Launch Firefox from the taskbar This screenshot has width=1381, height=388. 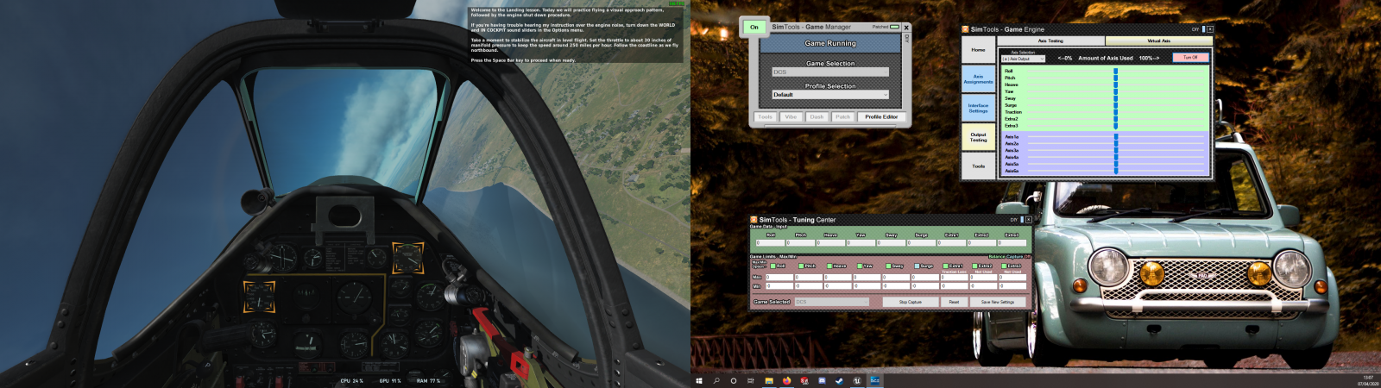click(786, 380)
